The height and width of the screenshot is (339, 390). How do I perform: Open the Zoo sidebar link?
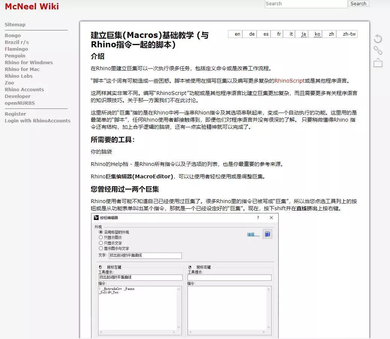[x=9, y=83]
